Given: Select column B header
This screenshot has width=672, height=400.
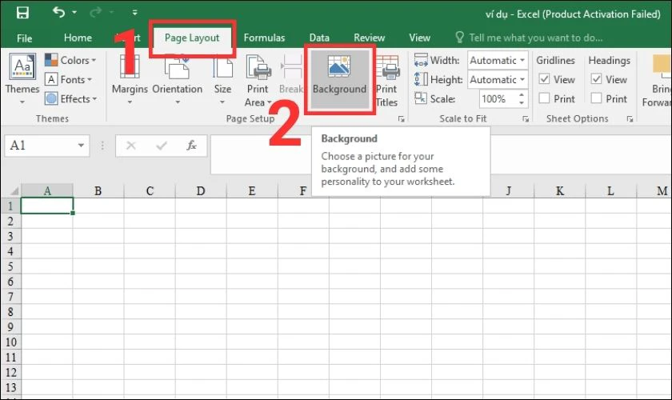Looking at the screenshot, I should click(x=98, y=190).
